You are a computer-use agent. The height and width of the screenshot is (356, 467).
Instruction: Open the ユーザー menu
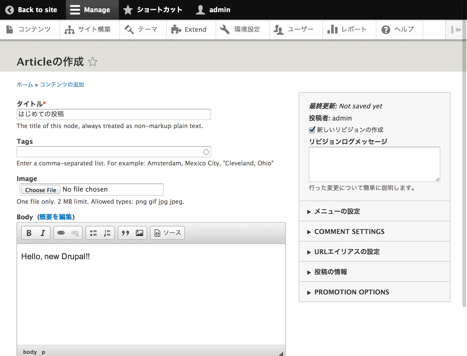click(296, 29)
